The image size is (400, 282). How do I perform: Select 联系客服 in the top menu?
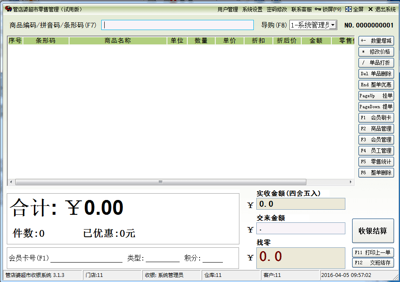(x=301, y=9)
